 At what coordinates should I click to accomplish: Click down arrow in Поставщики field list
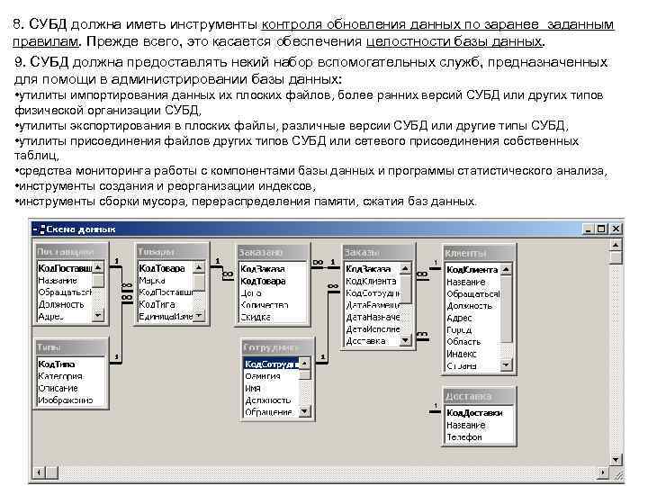pos(98,315)
